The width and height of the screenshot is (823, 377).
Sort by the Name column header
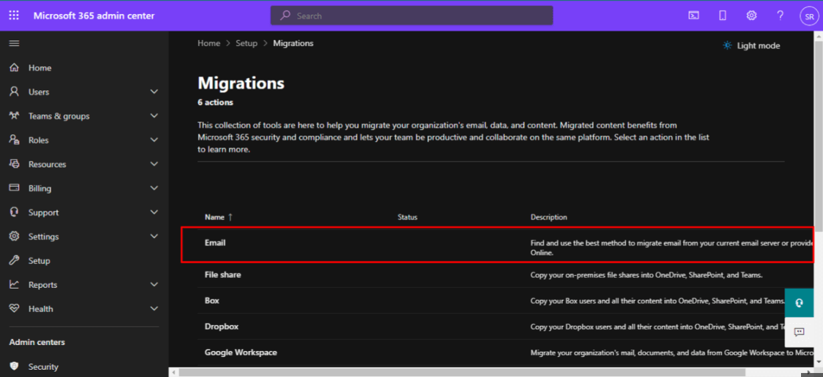tap(219, 217)
